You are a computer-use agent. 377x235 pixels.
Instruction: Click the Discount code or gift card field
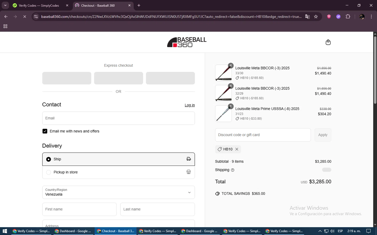tap(263, 135)
